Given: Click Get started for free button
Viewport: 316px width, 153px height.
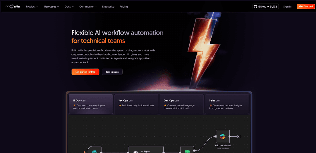Looking at the screenshot, I should click(x=85, y=72).
